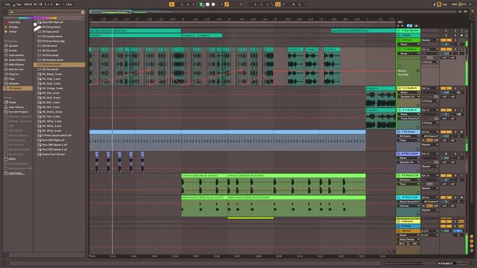Select DS Kick.amxd in browser results
The image size is (477, 268).
click(51, 55)
